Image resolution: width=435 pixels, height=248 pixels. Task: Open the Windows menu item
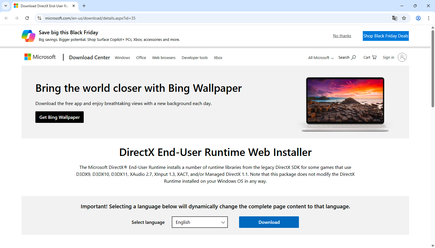[122, 58]
